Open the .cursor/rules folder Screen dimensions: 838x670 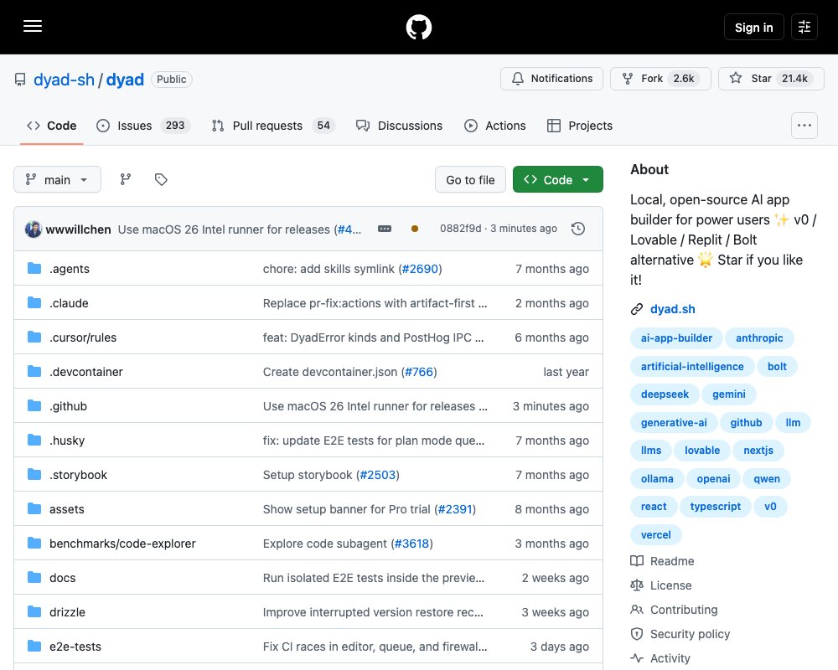tap(83, 338)
